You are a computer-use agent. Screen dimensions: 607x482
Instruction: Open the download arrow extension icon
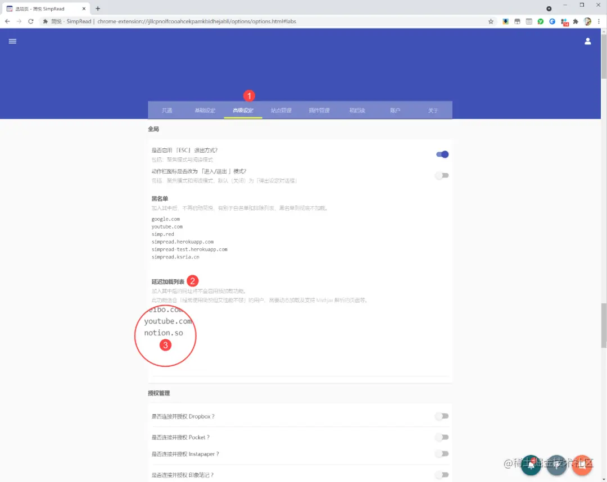coord(506,21)
